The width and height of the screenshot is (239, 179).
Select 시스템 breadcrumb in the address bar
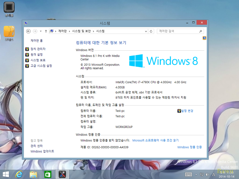[x=100, y=31]
